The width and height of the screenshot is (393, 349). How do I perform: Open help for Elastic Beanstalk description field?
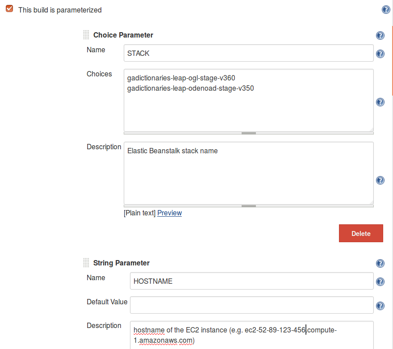point(380,180)
